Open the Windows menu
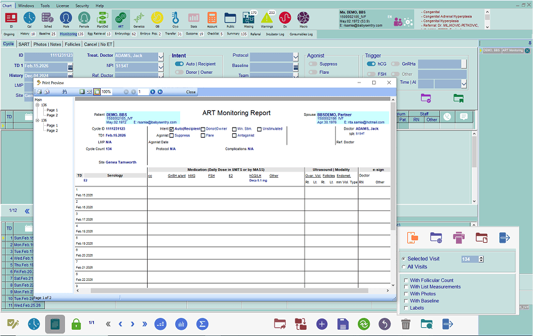The image size is (533, 336). 26,6
